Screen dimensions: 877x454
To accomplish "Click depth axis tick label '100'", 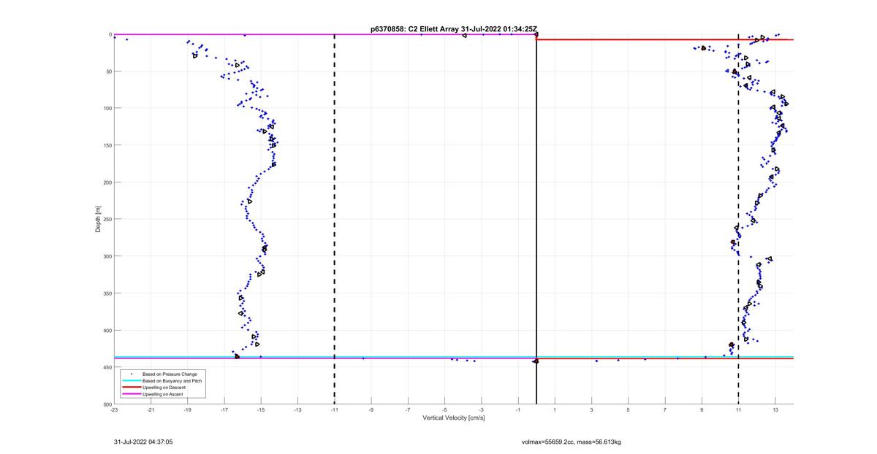I will [x=107, y=108].
